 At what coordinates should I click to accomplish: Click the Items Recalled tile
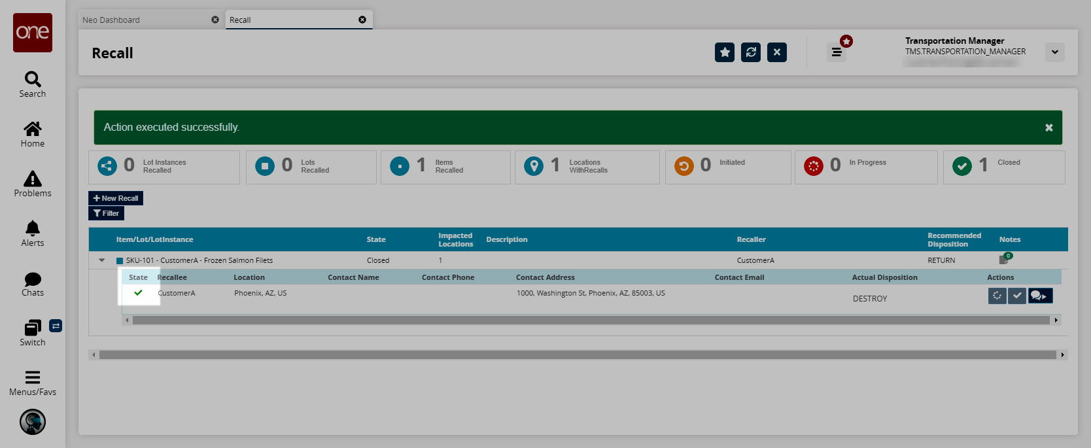coord(445,167)
